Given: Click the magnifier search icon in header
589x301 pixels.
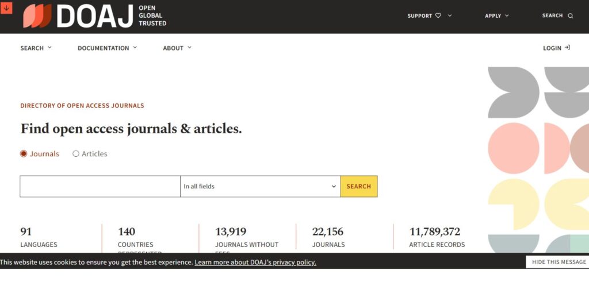Looking at the screenshot, I should pyautogui.click(x=571, y=16).
